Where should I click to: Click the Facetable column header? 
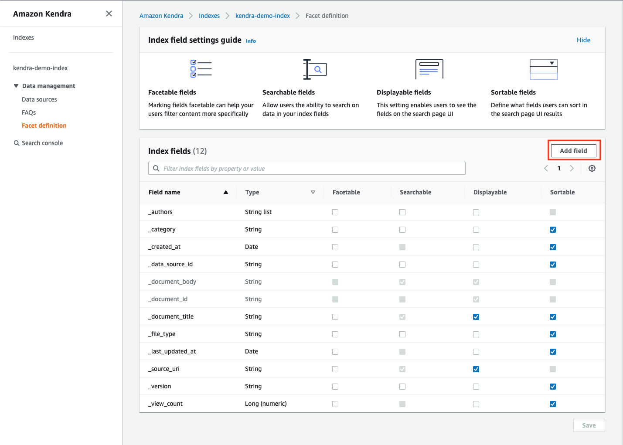pyautogui.click(x=346, y=192)
